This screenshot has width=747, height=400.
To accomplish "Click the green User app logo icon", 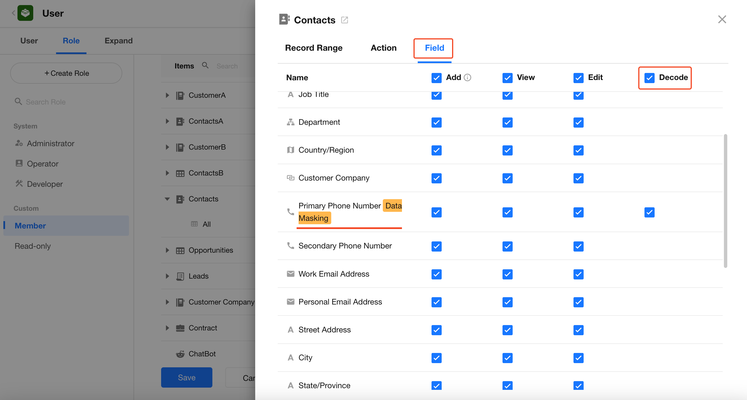I will 25,13.
